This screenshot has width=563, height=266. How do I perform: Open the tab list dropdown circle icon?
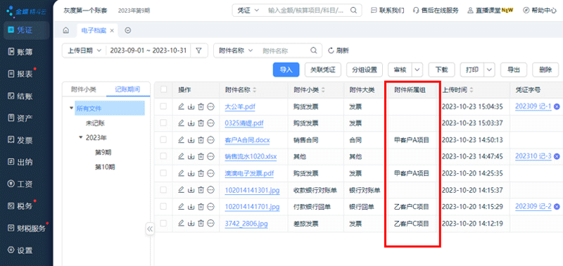pyautogui.click(x=128, y=30)
